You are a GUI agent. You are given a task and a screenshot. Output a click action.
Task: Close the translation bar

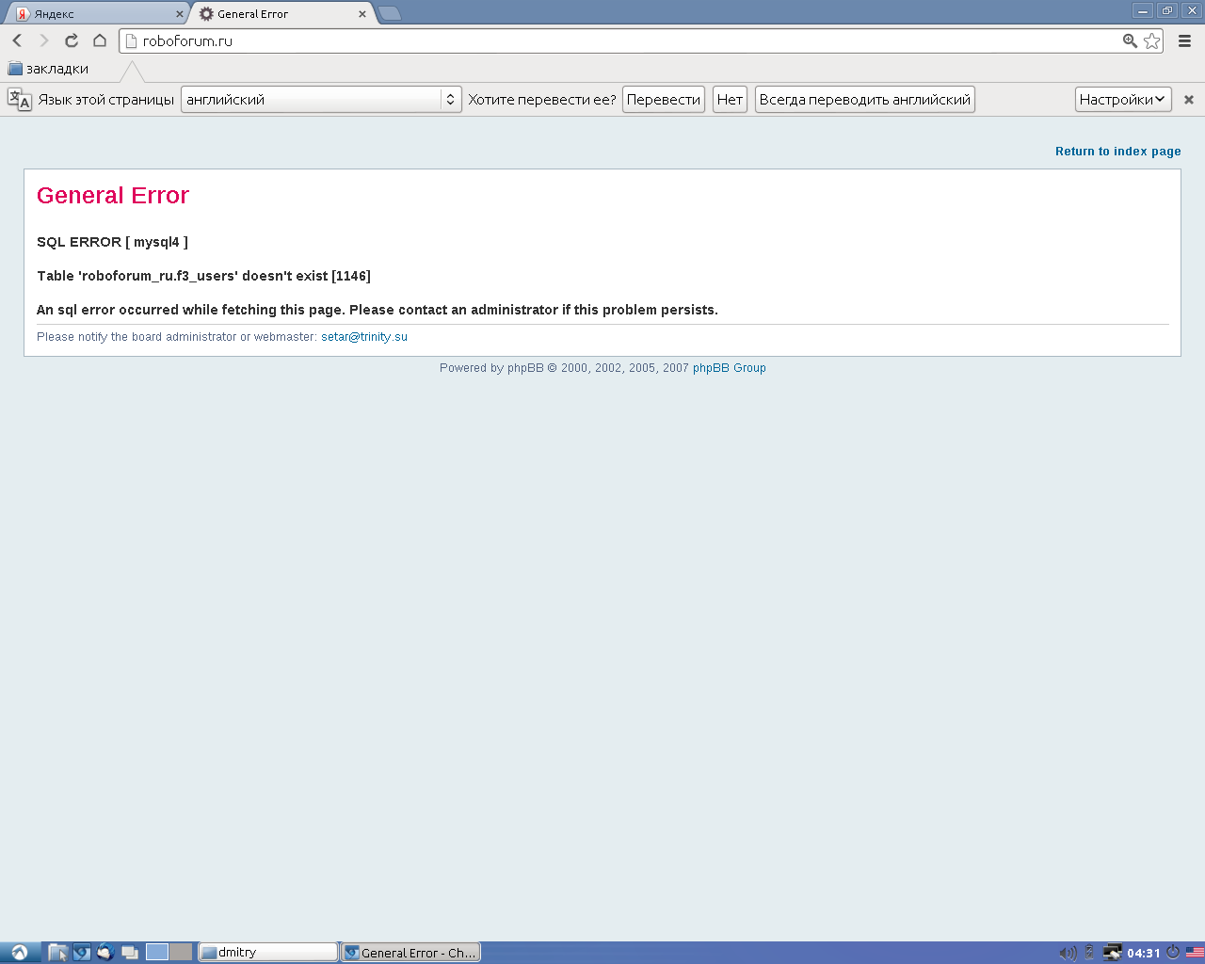(1189, 100)
